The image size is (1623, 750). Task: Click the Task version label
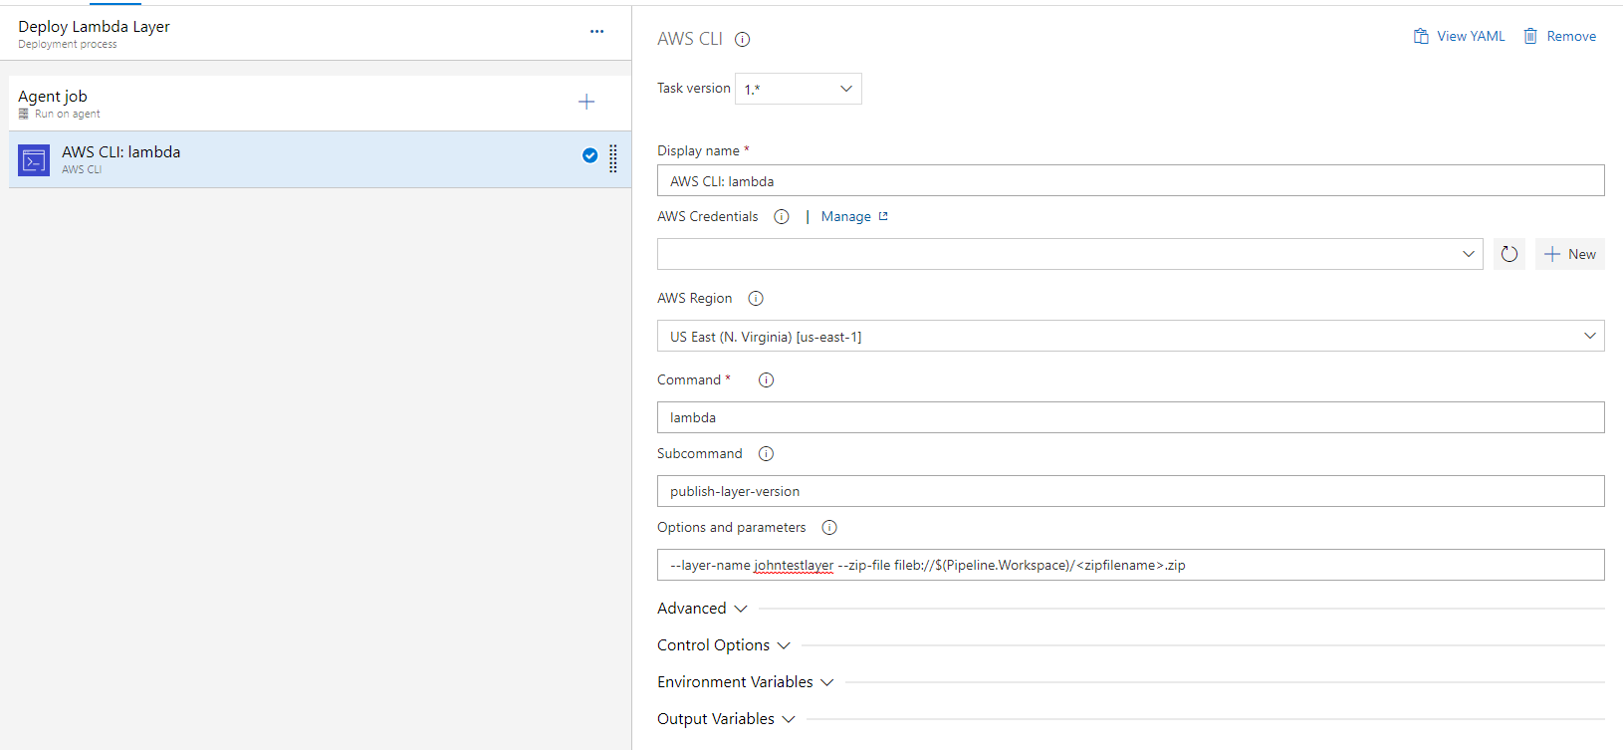pyautogui.click(x=694, y=89)
